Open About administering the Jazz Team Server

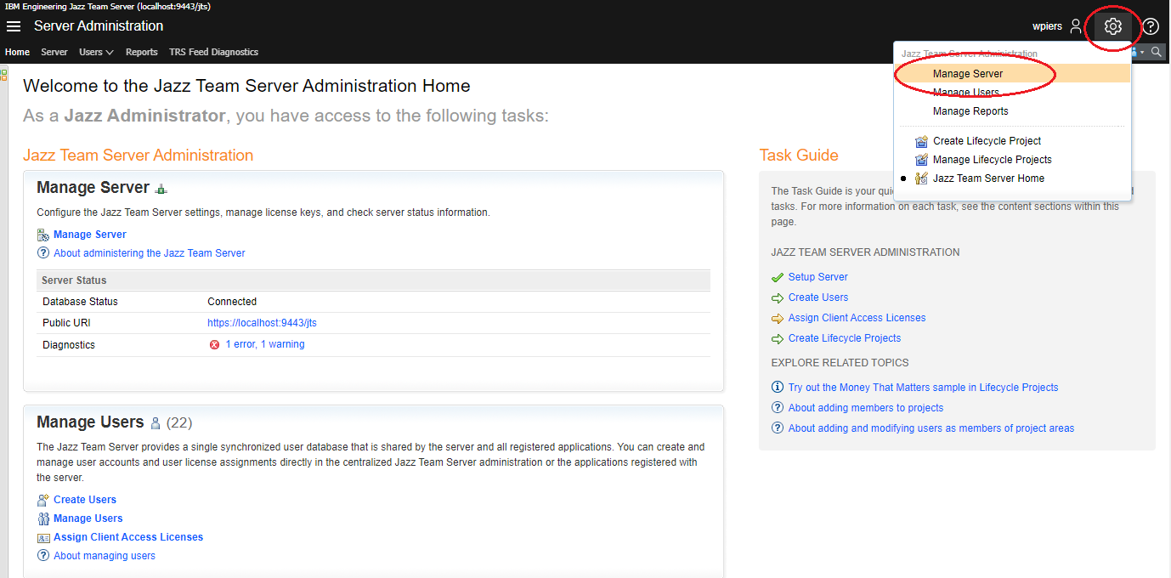(150, 253)
